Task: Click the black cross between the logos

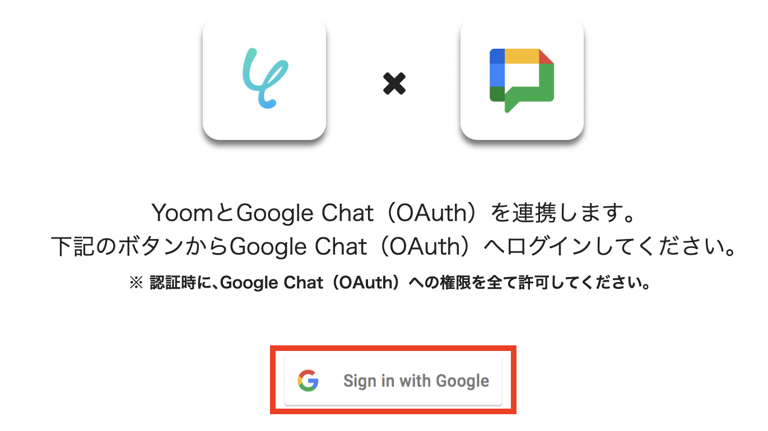Action: [394, 83]
